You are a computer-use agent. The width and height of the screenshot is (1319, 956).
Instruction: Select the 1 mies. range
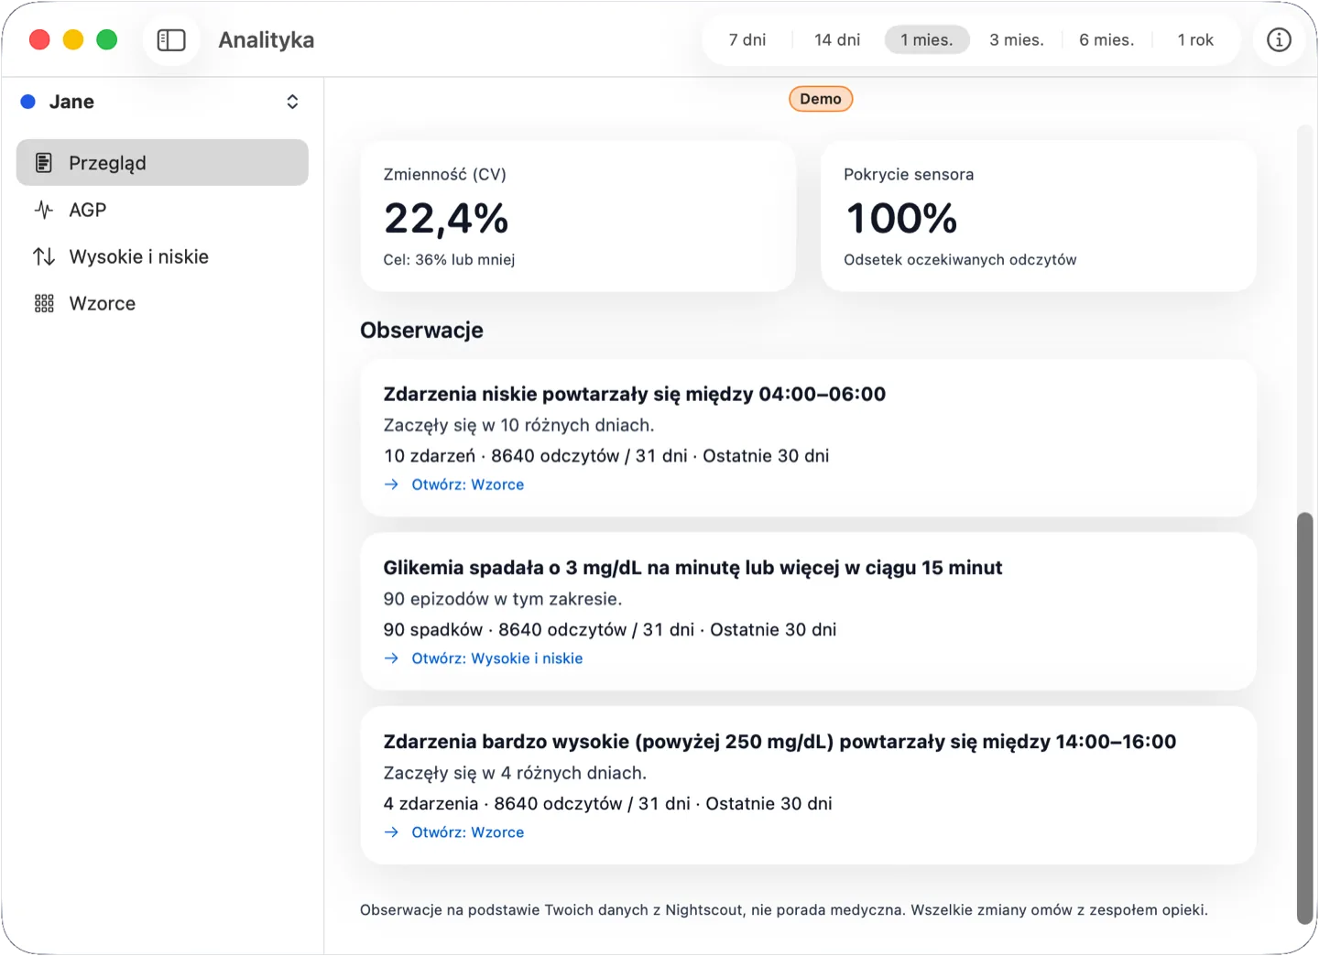click(927, 40)
